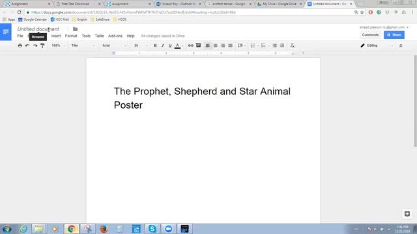Viewport: 417px width, 234px height.
Task: Switch to the My Drive browser tab
Action: (x=280, y=4)
